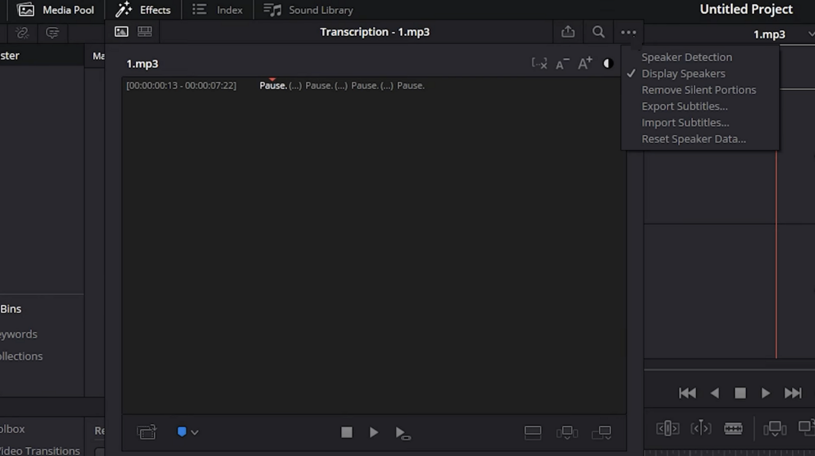Click the Untitled Project title
The image size is (815, 456).
coord(746,9)
